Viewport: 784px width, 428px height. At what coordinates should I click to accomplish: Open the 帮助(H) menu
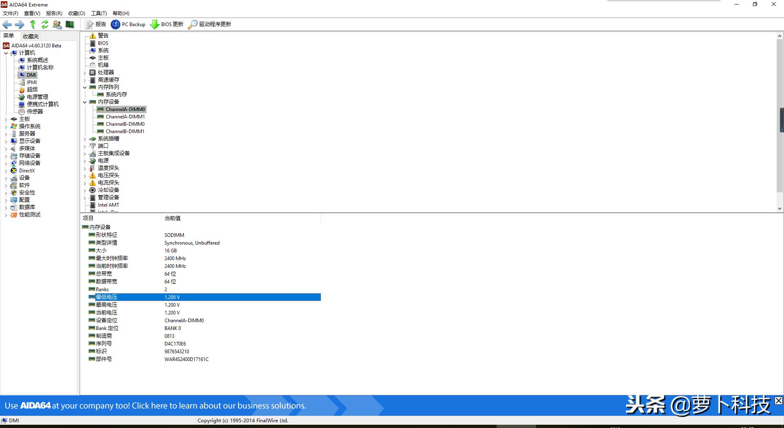click(x=121, y=13)
